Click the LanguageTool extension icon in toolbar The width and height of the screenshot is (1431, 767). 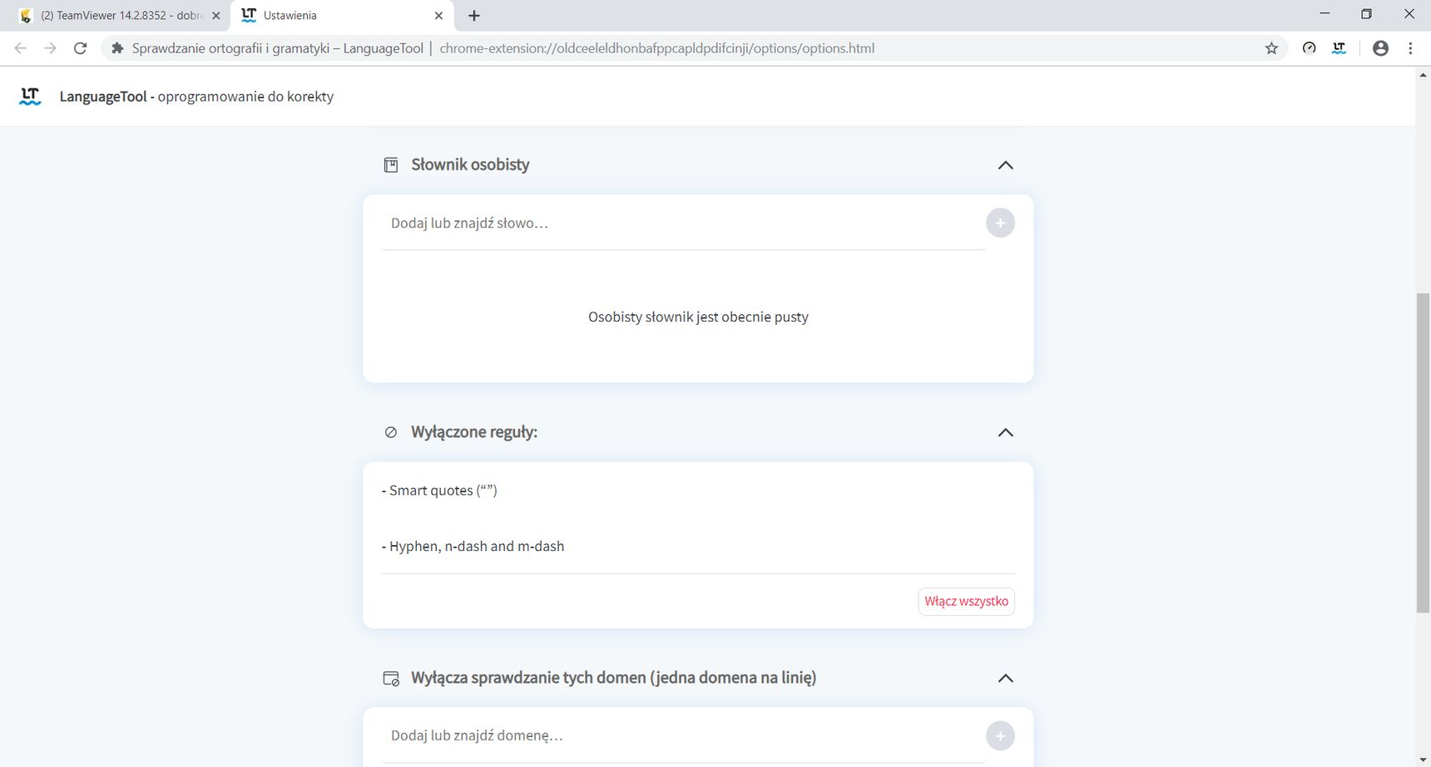1339,48
